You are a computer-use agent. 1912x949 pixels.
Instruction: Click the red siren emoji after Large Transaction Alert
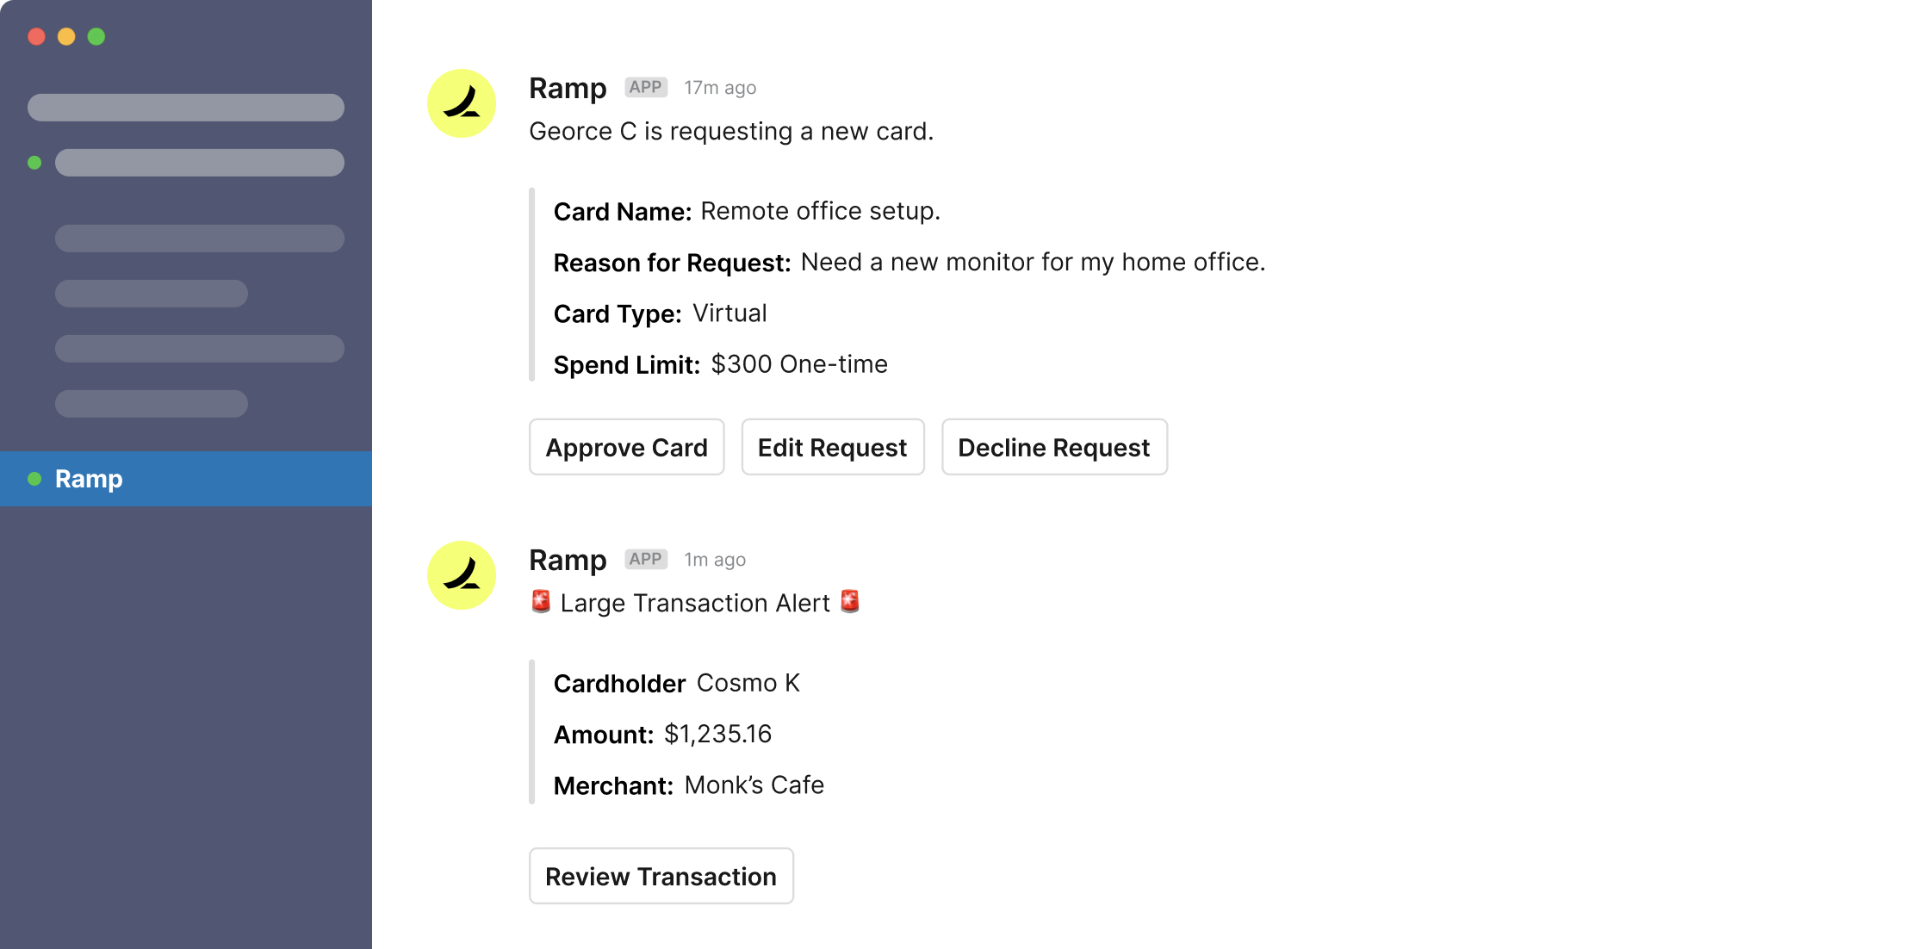coord(850,601)
